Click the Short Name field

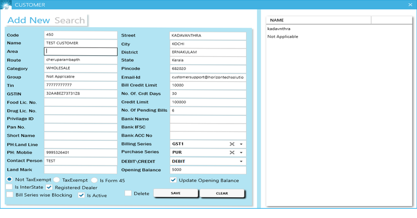point(81,136)
